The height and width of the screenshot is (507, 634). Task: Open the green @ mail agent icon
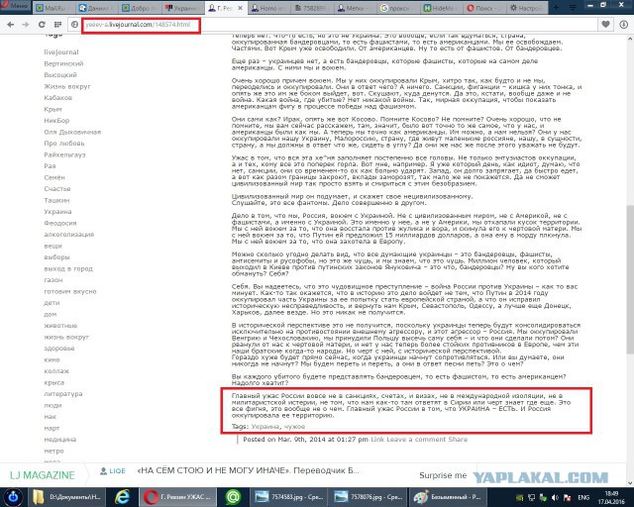click(233, 497)
